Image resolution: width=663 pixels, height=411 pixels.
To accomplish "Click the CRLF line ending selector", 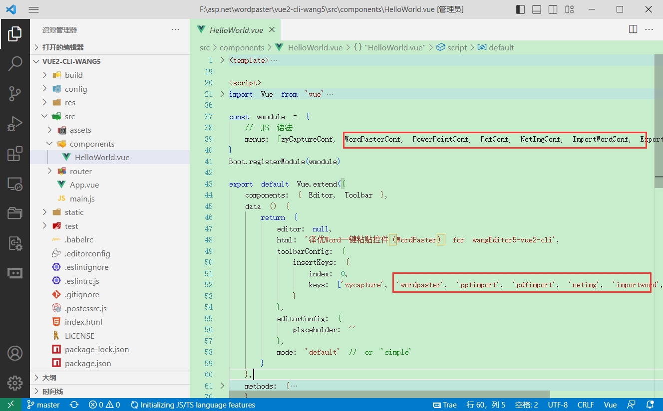I will coord(586,405).
